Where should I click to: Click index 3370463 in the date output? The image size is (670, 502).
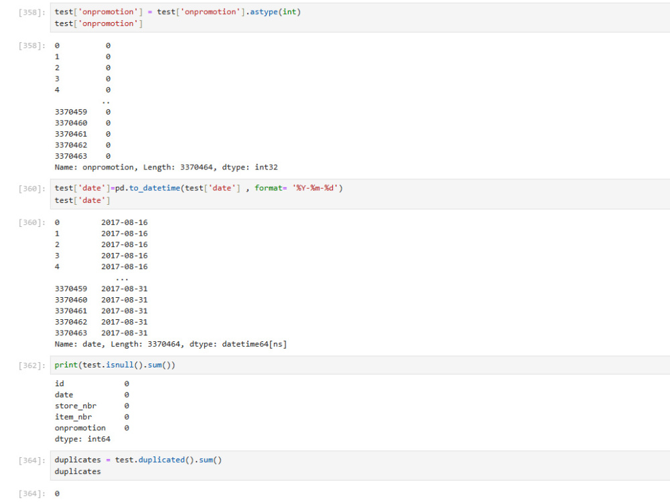click(x=71, y=333)
